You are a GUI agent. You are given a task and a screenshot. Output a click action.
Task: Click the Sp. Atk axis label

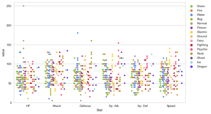click(x=114, y=106)
